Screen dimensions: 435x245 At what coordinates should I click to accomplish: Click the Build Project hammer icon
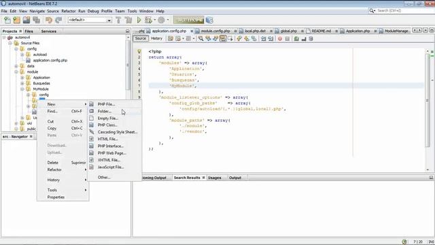pyautogui.click(x=118, y=20)
